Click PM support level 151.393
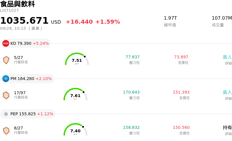This screenshot has width=232, height=141. [181, 92]
